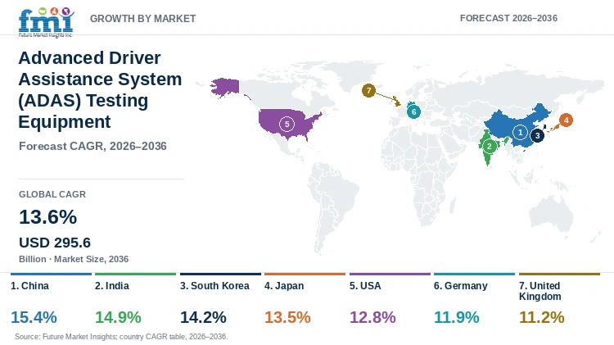Click the "USD 295.6" market size value

coord(55,243)
